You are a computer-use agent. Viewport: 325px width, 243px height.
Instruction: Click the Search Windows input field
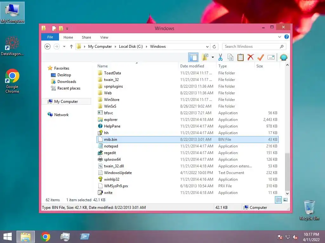(x=251, y=47)
